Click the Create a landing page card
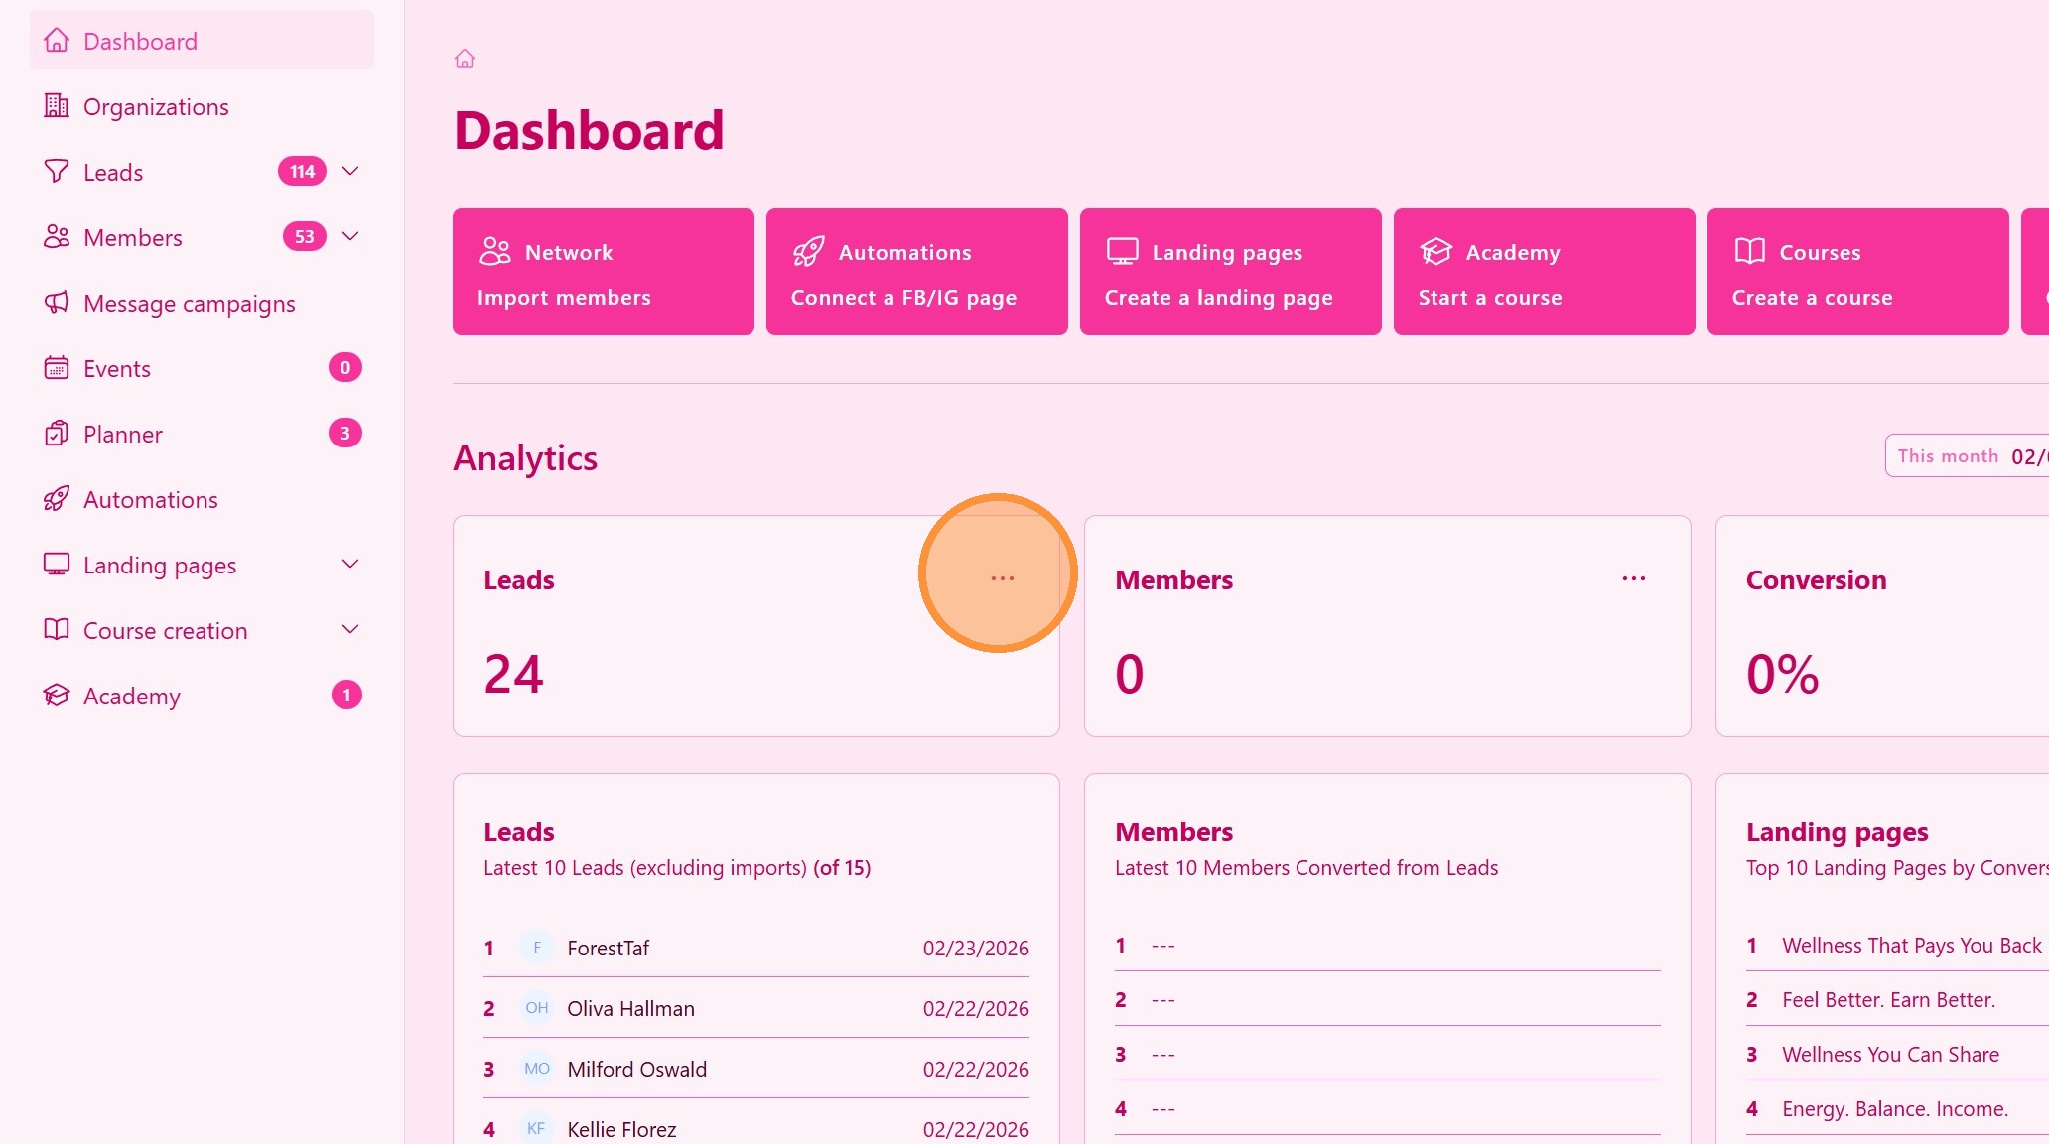This screenshot has height=1144, width=2049. click(x=1230, y=272)
